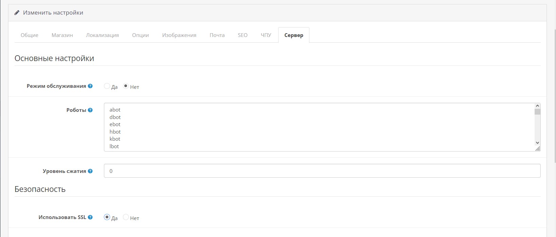Click the 'lbot' line in Роботы list
Screen dimensions: 556x237
[x=114, y=146]
